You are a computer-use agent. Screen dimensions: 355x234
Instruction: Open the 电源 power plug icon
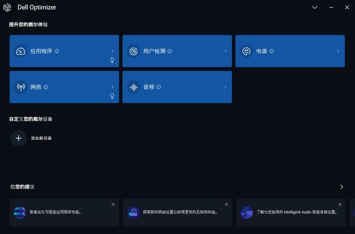(246, 51)
